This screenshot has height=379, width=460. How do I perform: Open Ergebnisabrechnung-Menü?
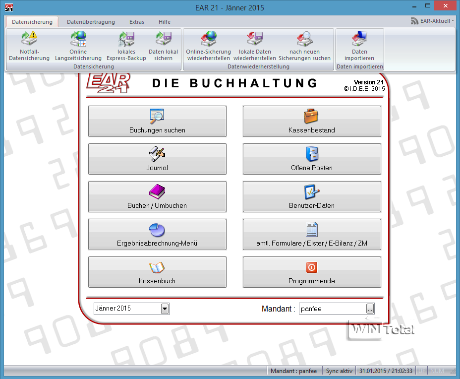coord(157,234)
